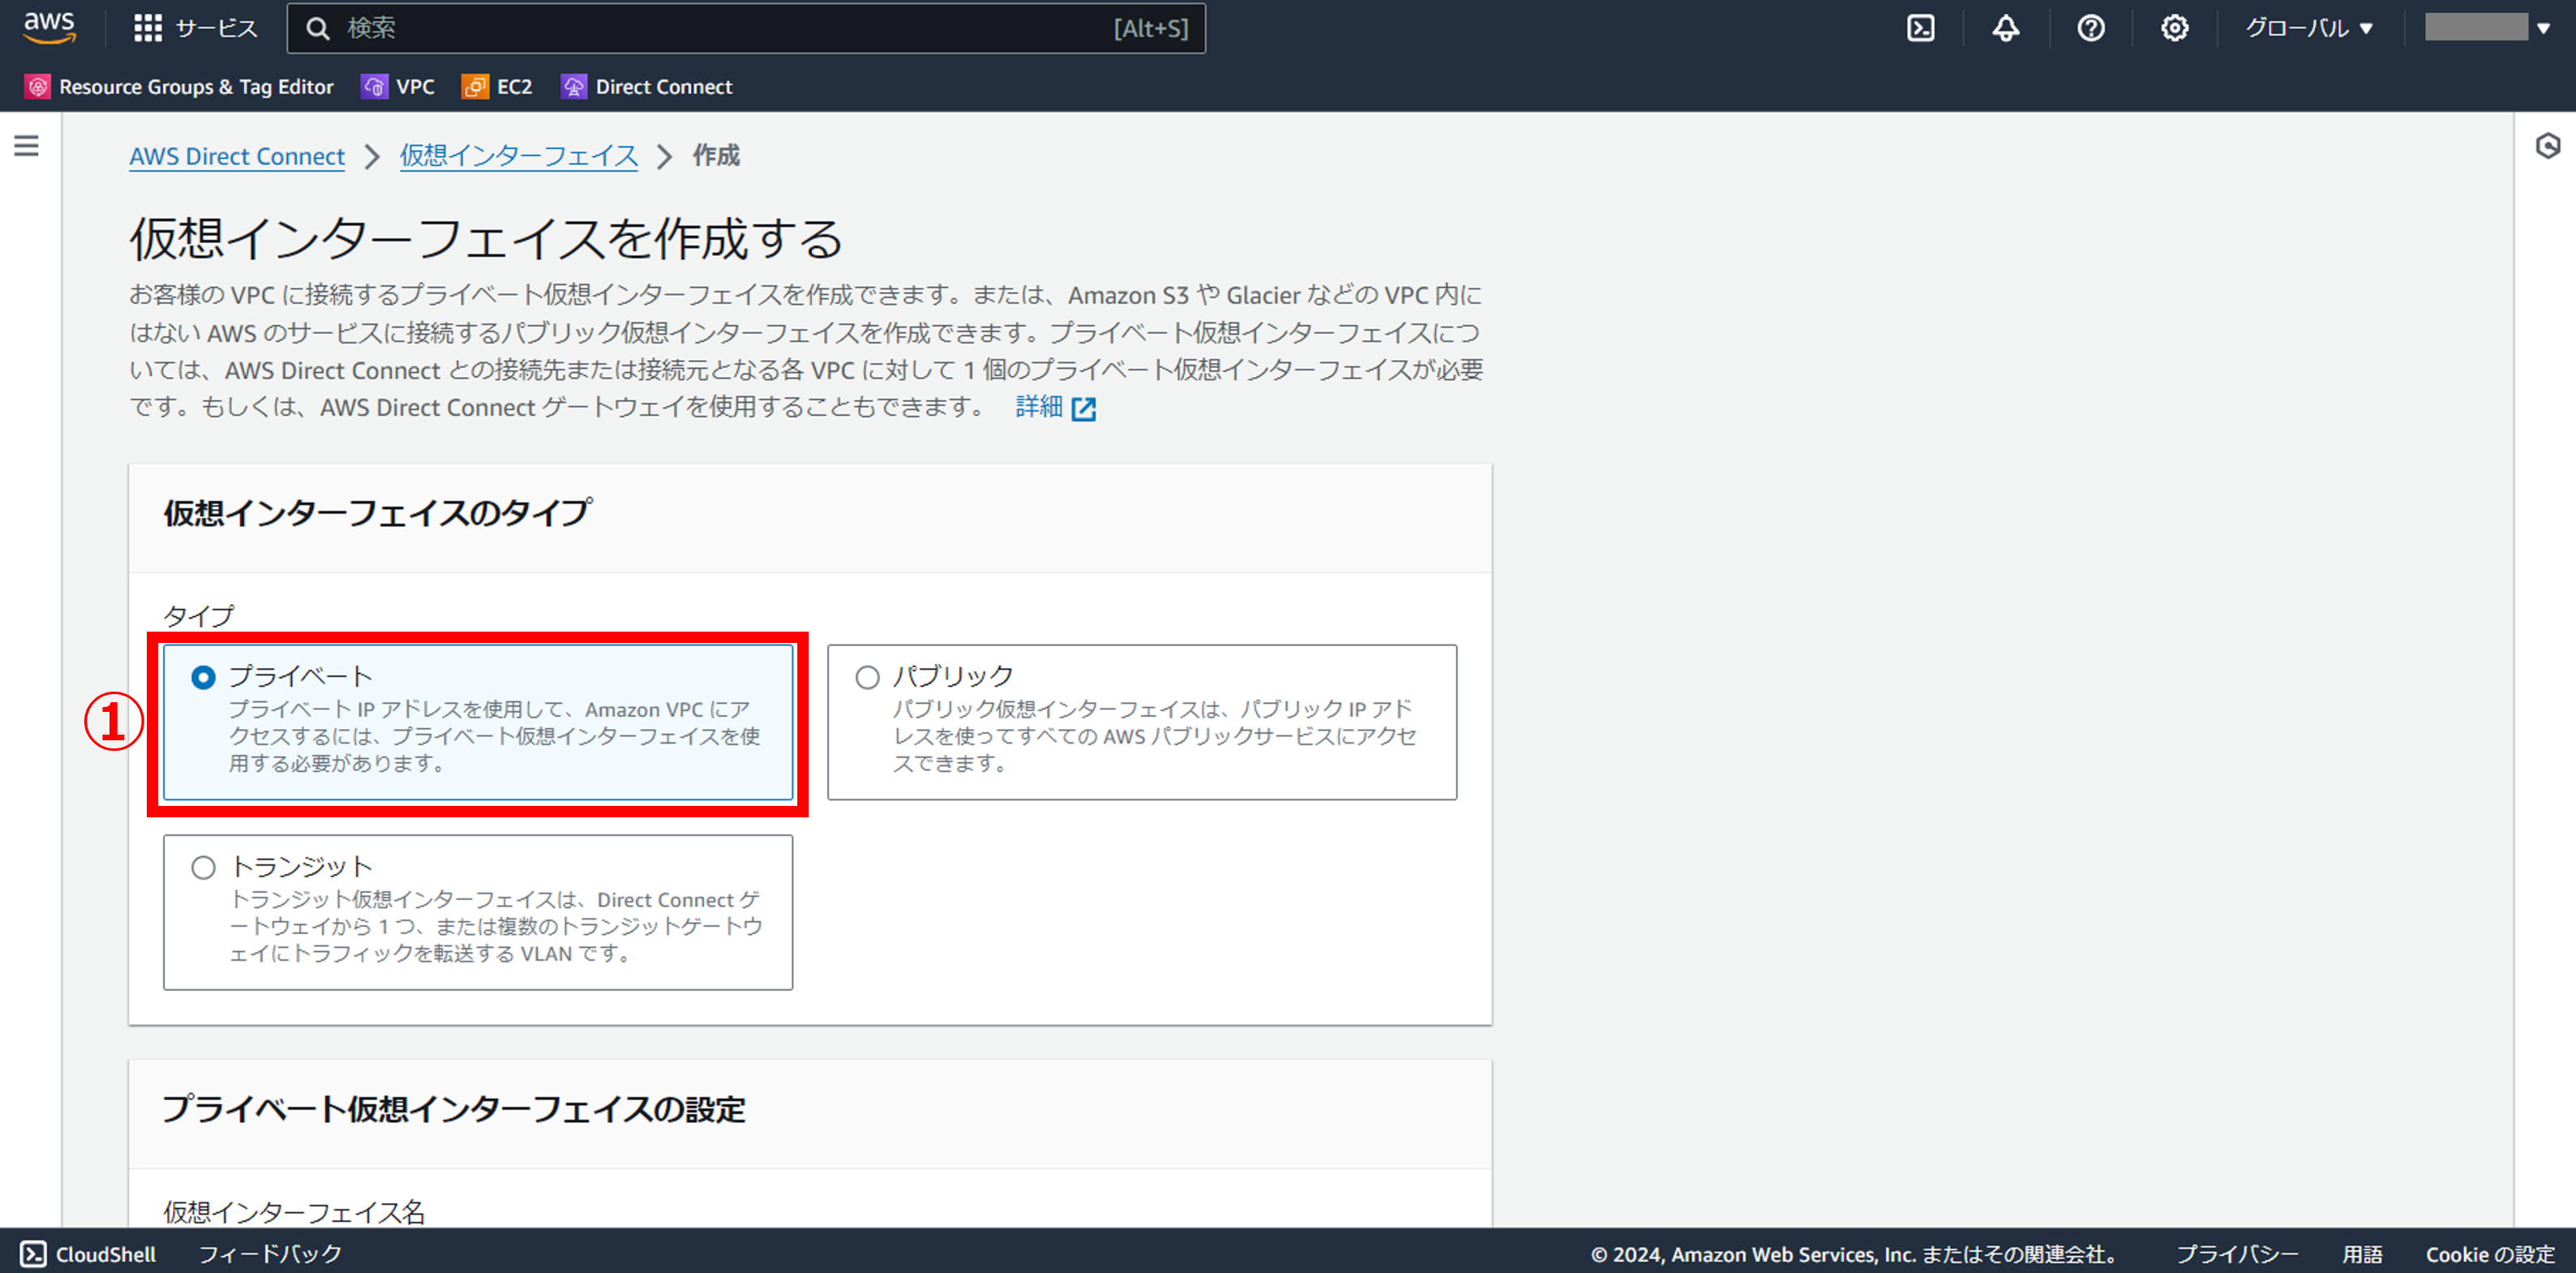Click the トランジット option description text
Image resolution: width=2576 pixels, height=1273 pixels.
click(496, 927)
